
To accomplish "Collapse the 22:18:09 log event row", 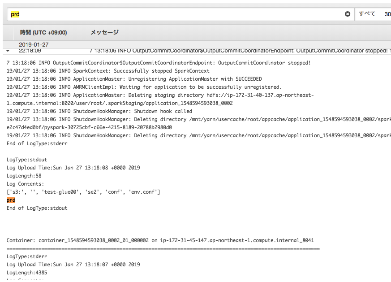I will (x=8, y=51).
